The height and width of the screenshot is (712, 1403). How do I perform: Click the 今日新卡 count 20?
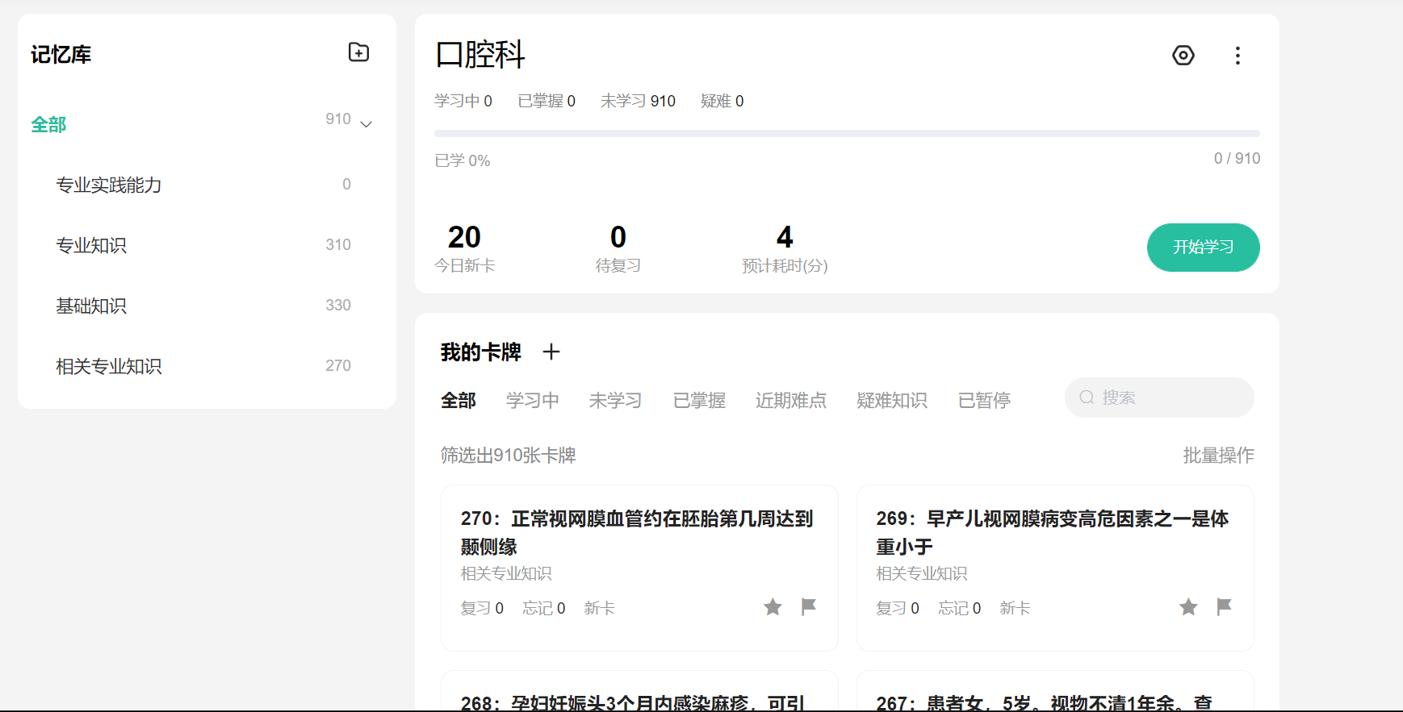point(464,237)
